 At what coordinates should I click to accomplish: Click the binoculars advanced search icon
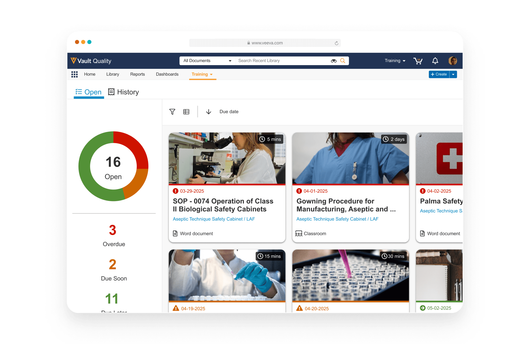pyautogui.click(x=334, y=61)
